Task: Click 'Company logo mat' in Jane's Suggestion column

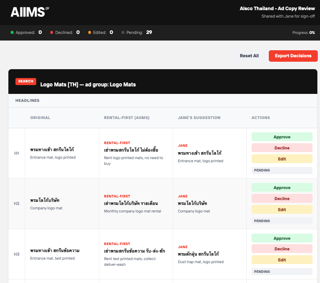Action: [194, 211]
